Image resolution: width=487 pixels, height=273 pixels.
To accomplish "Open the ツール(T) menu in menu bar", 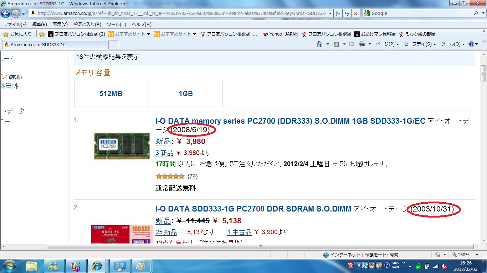I will click(x=117, y=25).
